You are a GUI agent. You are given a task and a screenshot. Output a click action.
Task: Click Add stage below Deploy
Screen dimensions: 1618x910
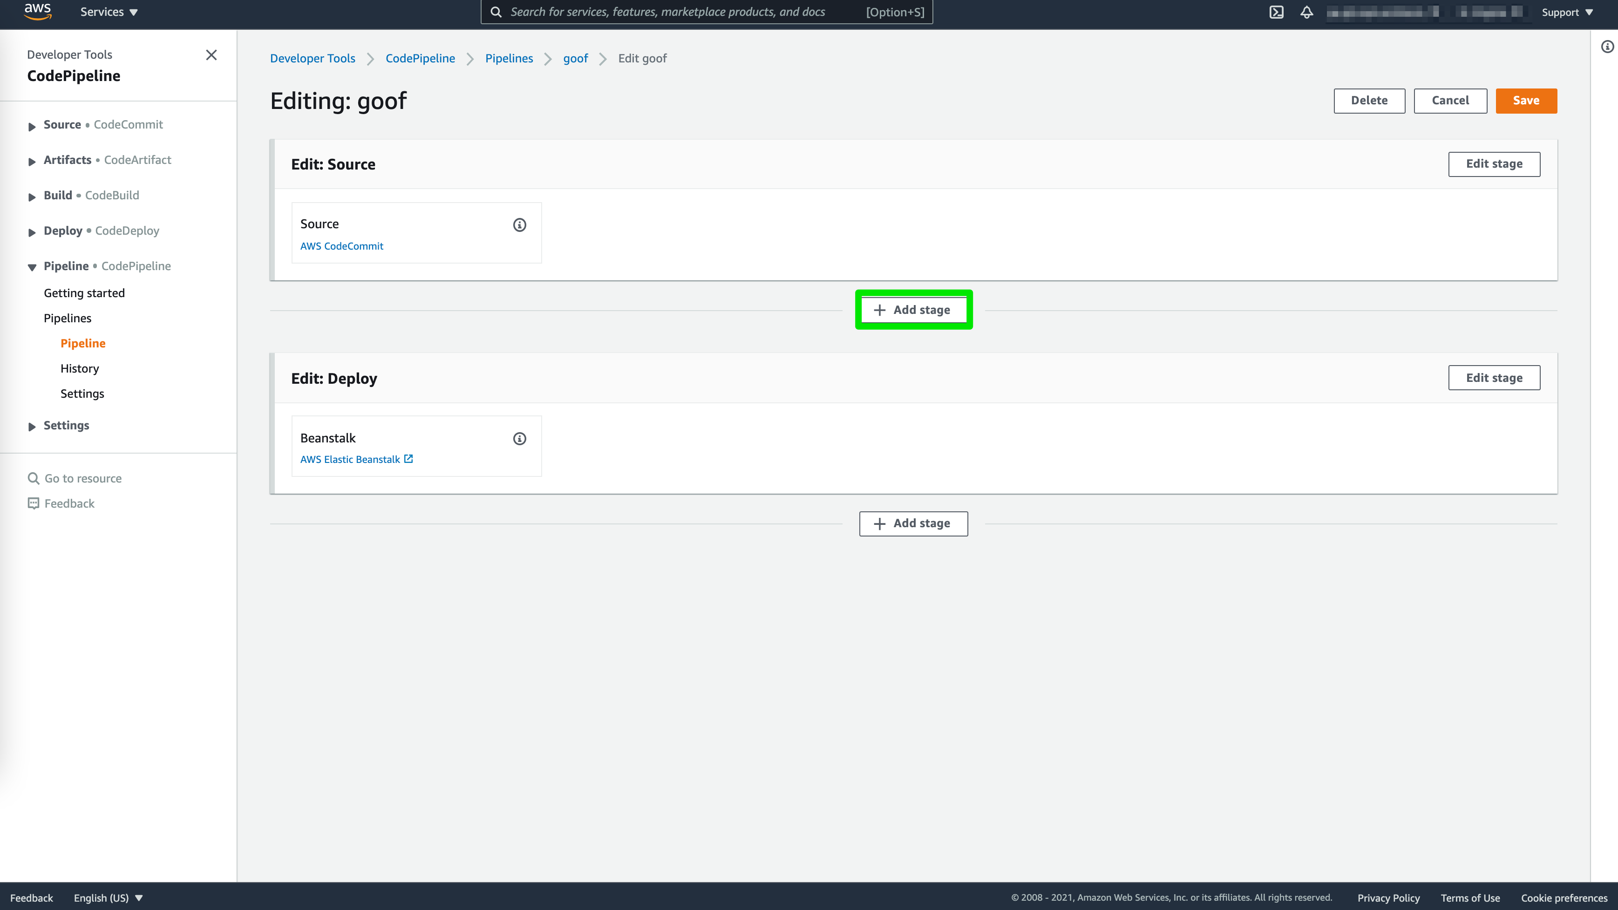pyautogui.click(x=913, y=523)
